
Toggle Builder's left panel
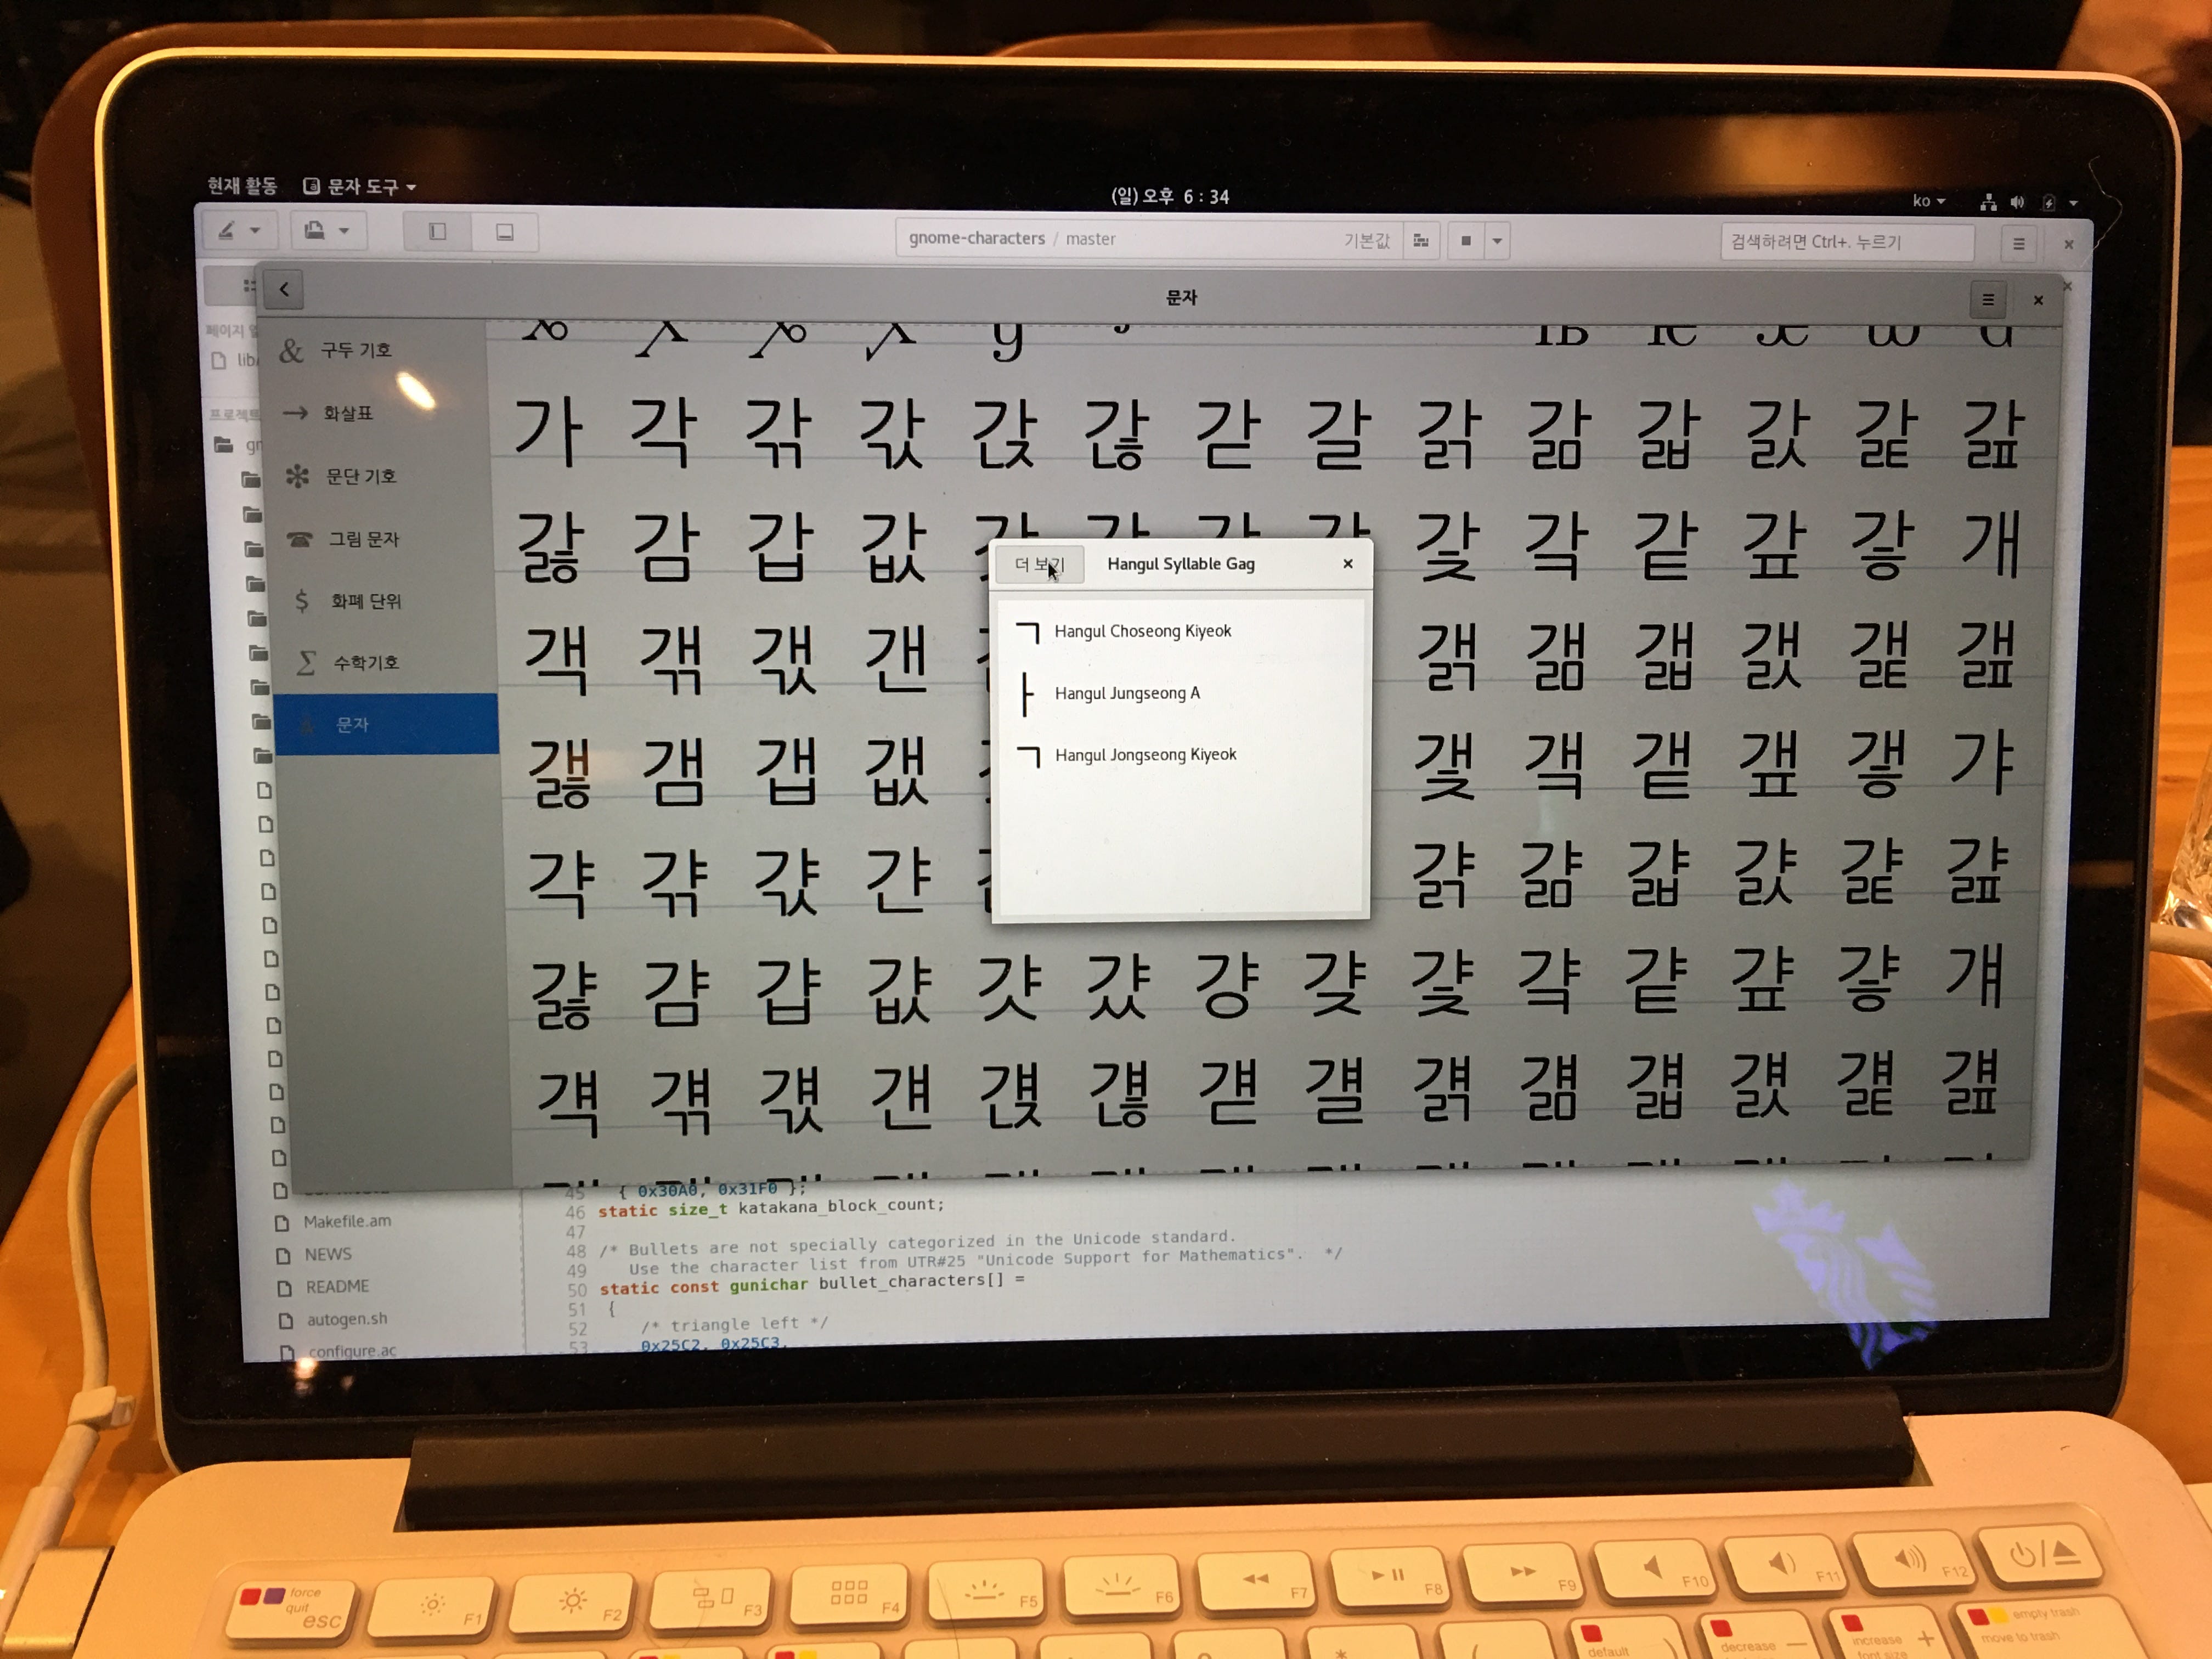tap(437, 232)
